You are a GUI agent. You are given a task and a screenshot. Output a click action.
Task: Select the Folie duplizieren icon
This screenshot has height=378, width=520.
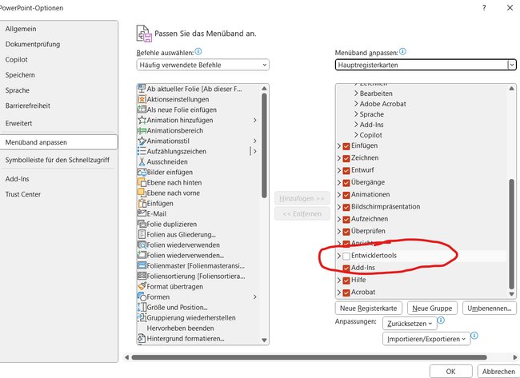[x=142, y=224]
